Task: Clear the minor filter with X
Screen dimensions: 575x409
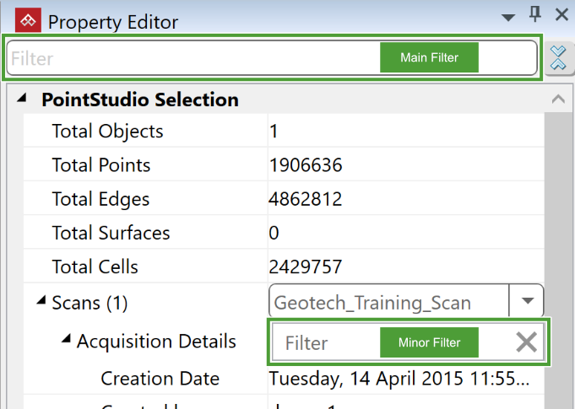Action: (x=527, y=342)
